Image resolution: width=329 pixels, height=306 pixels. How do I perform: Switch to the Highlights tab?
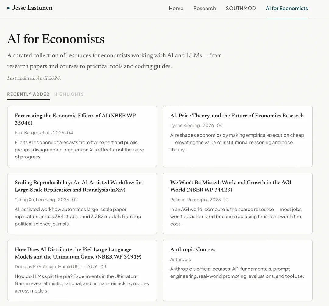[x=69, y=94]
